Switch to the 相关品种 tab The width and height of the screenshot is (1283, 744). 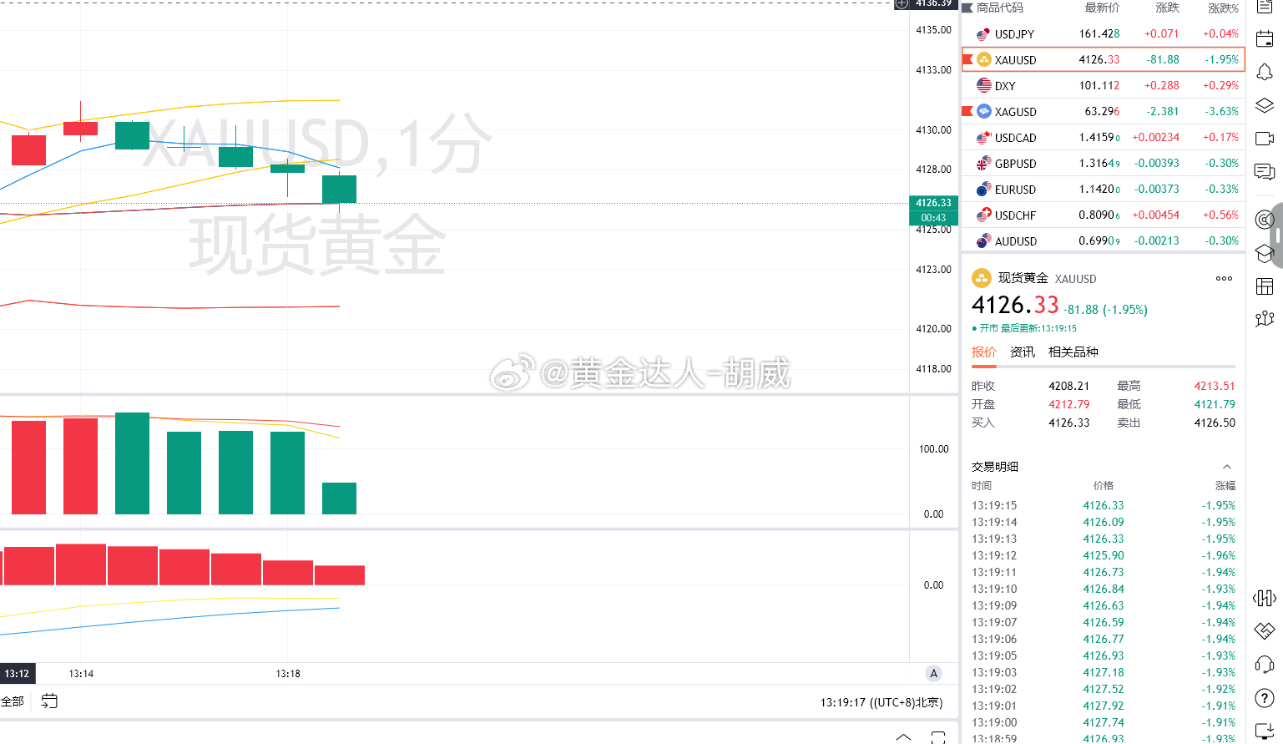1073,352
